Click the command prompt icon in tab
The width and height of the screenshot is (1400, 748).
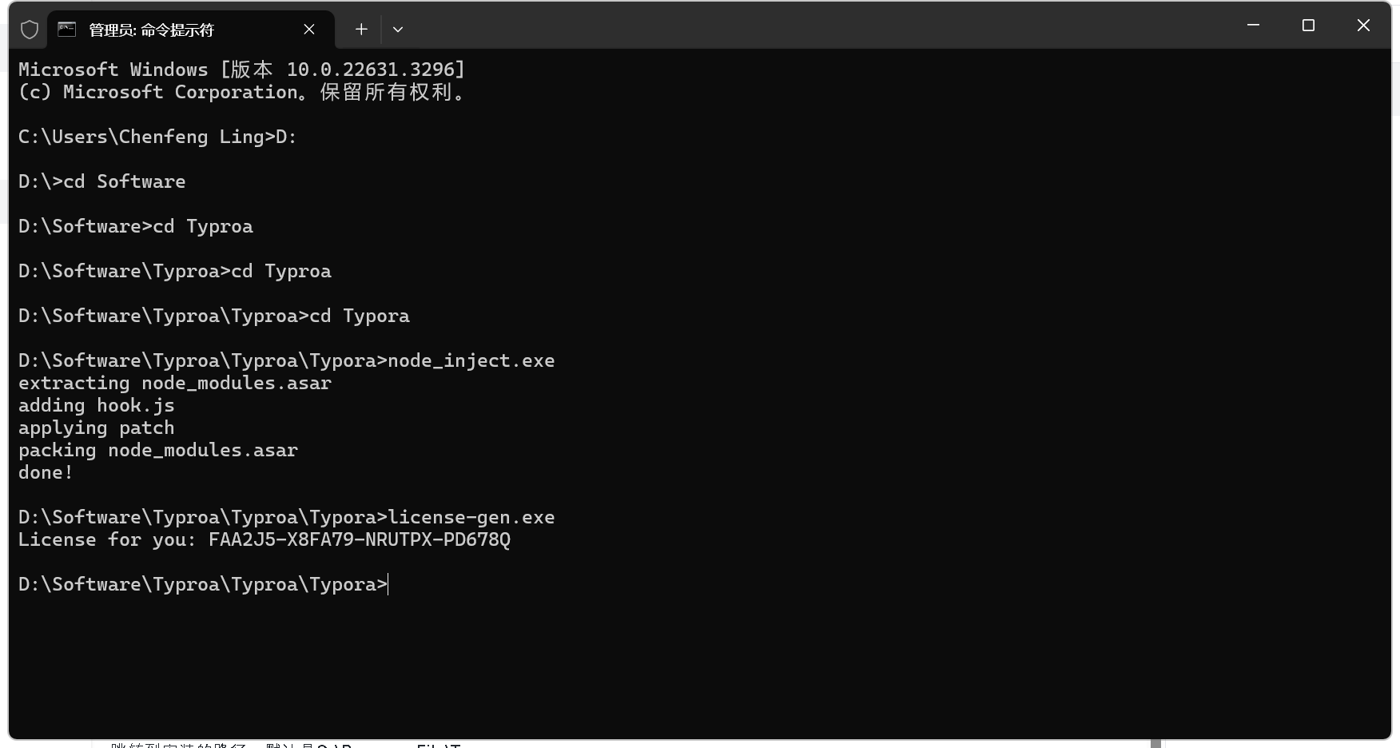point(67,30)
